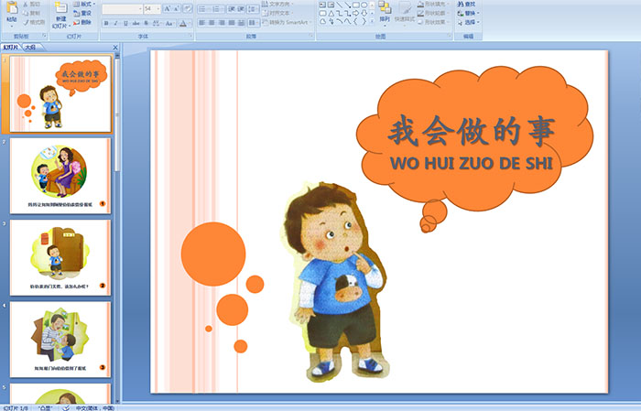Open the 排列 Arrange dropdown
This screenshot has width=641, height=411.
tap(385, 12)
